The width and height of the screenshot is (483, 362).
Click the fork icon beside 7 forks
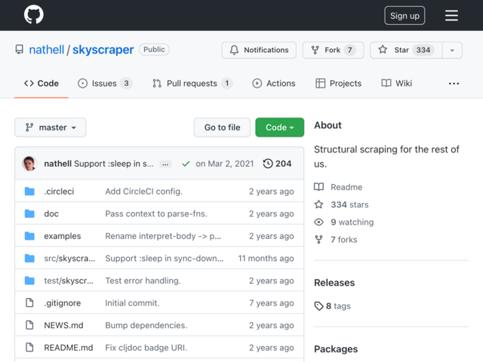click(318, 240)
